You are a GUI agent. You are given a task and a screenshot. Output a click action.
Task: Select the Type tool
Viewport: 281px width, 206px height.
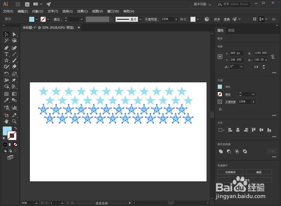[x=6, y=54]
